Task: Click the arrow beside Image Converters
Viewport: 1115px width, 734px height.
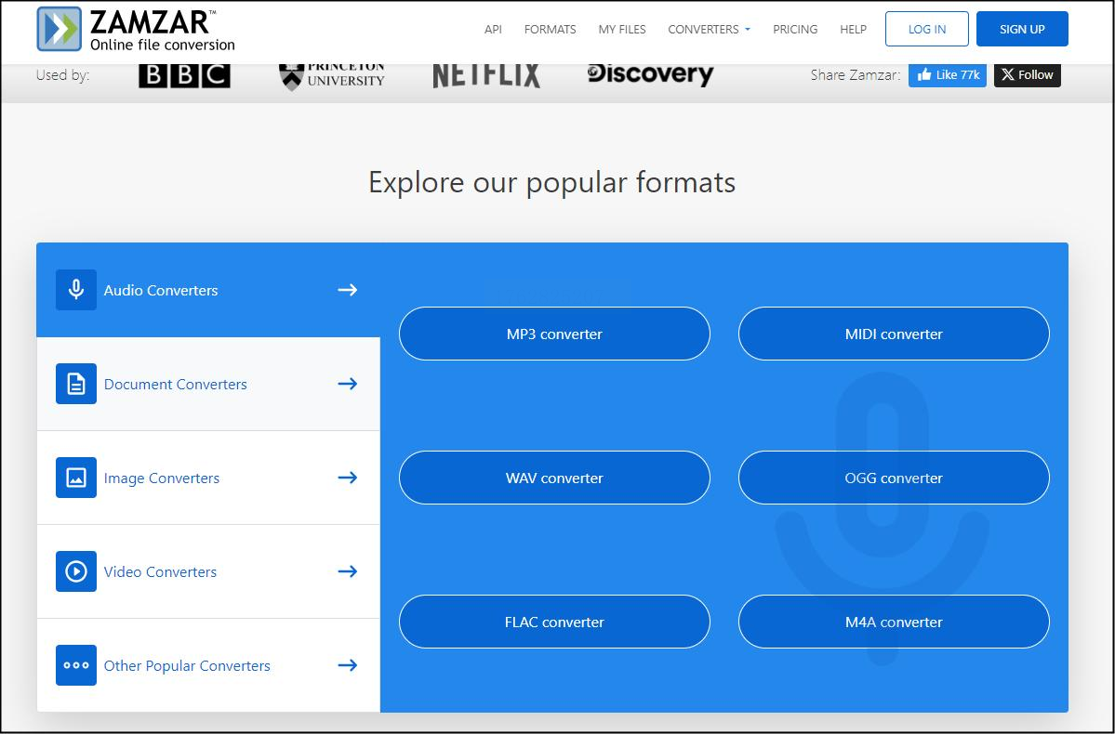Action: [347, 478]
